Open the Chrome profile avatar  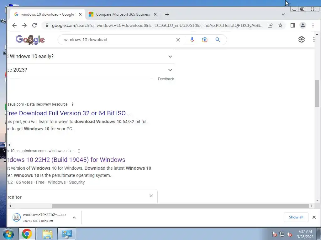coord(303,25)
